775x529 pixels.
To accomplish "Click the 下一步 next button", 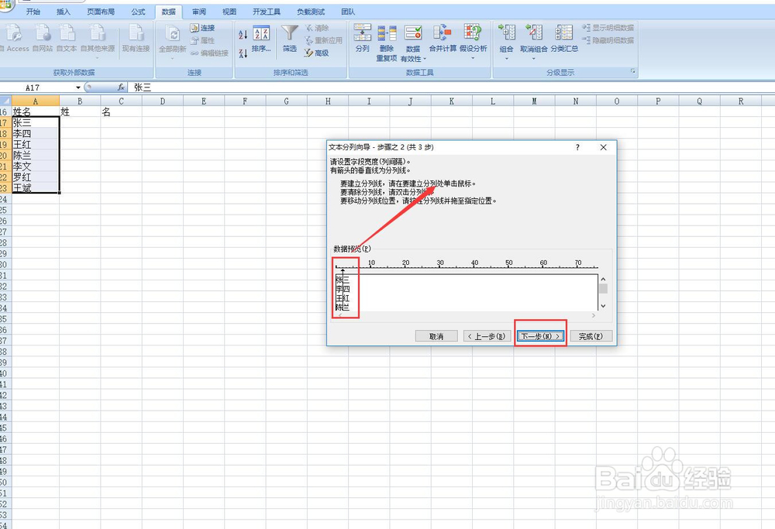I will [x=540, y=336].
